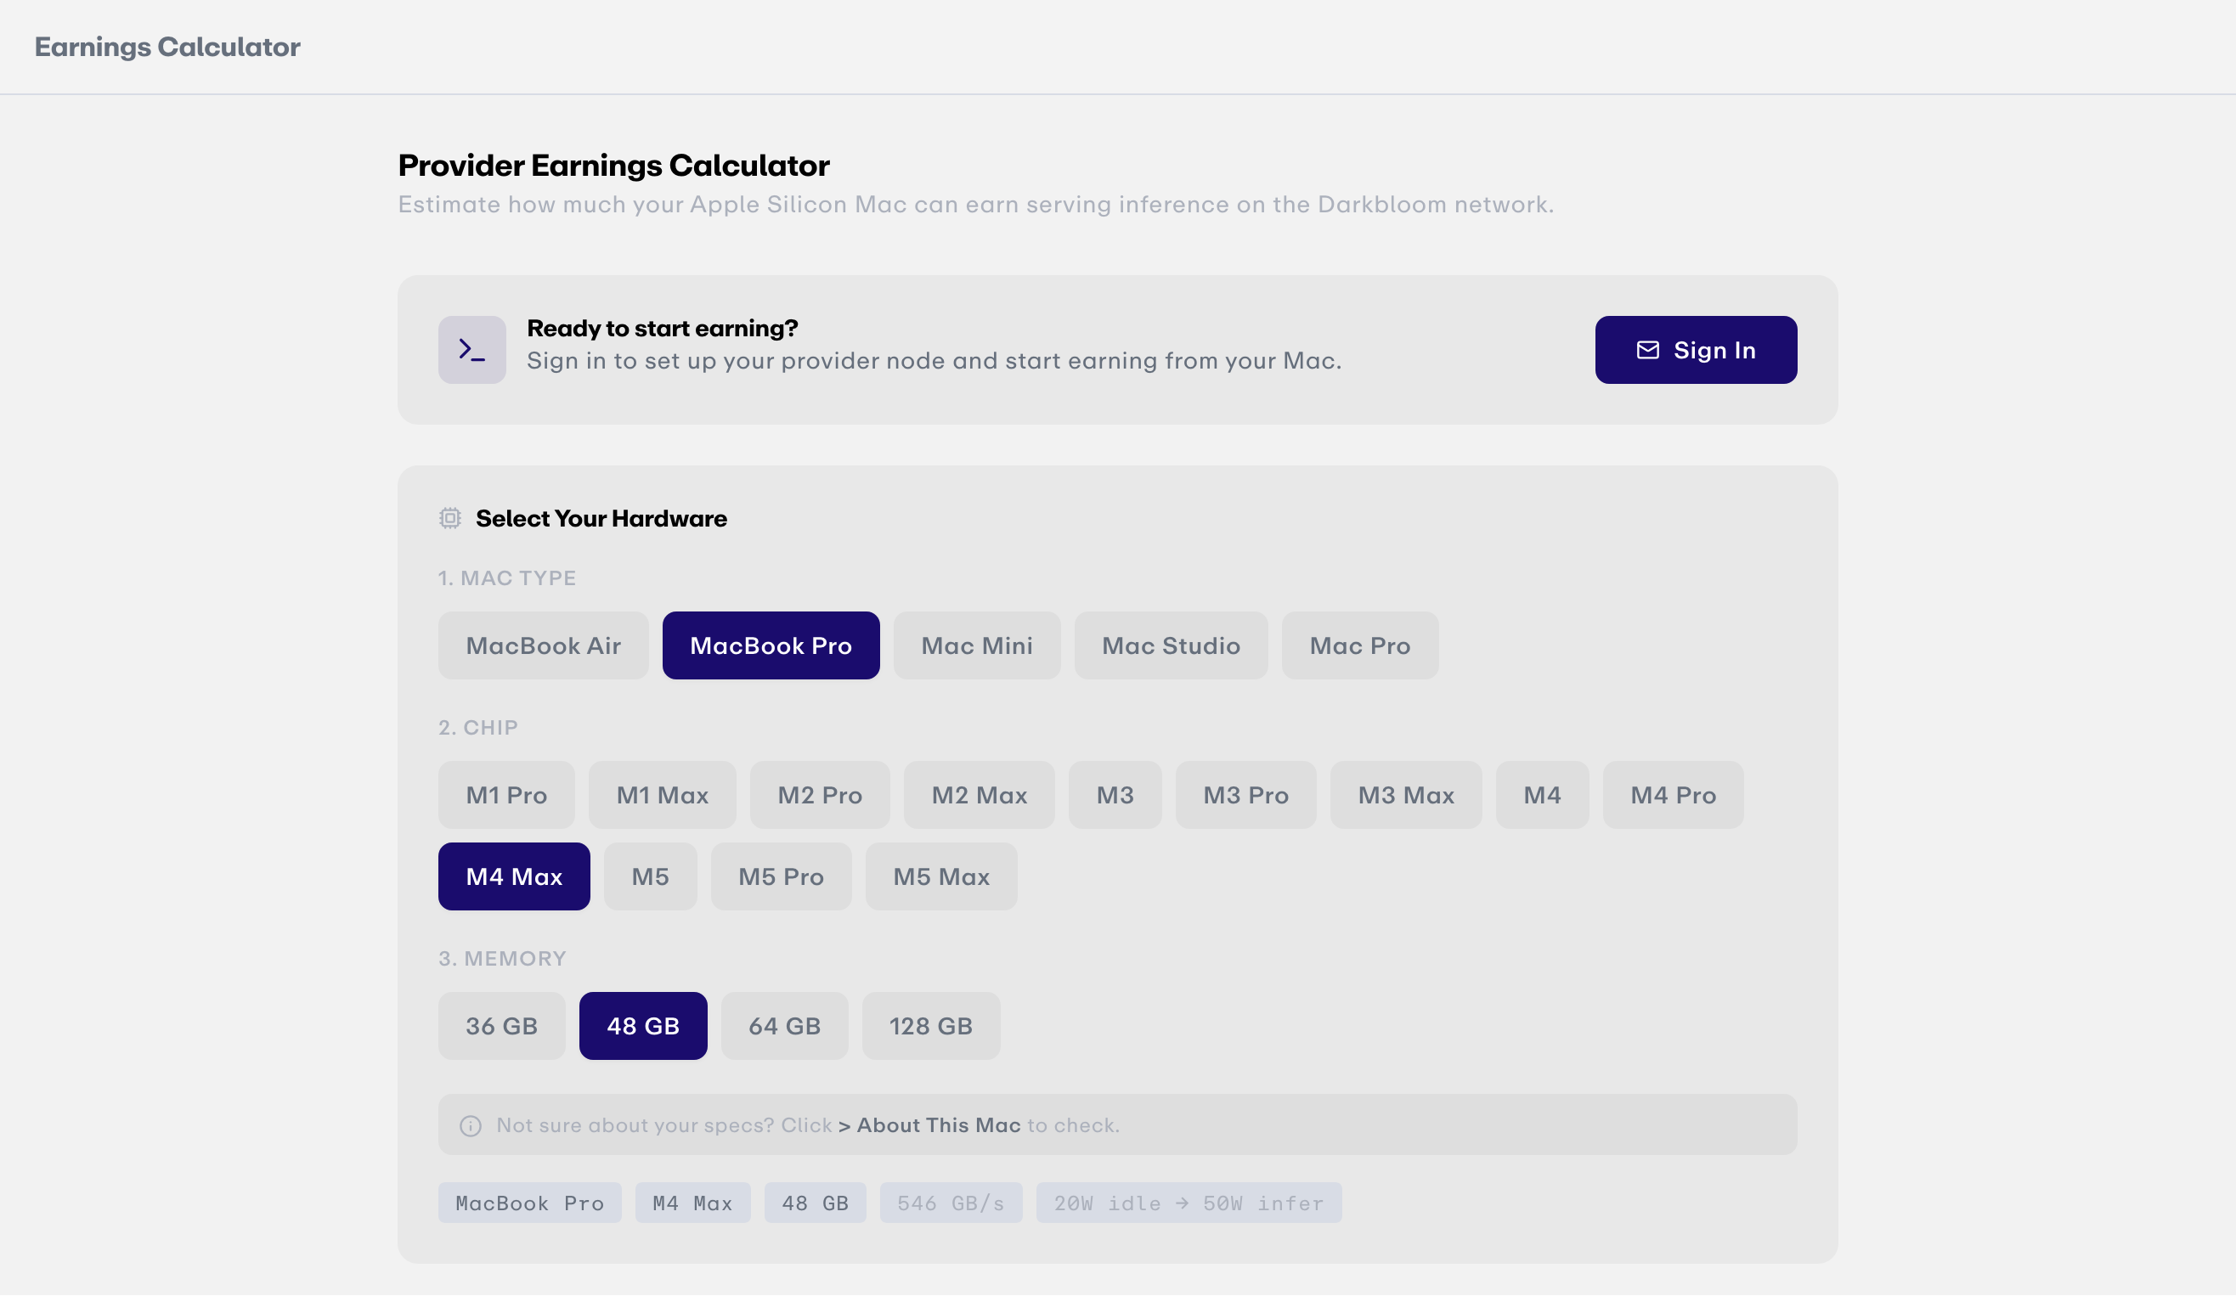Select the base M4 chip
This screenshot has height=1296, width=2236.
(x=1541, y=795)
